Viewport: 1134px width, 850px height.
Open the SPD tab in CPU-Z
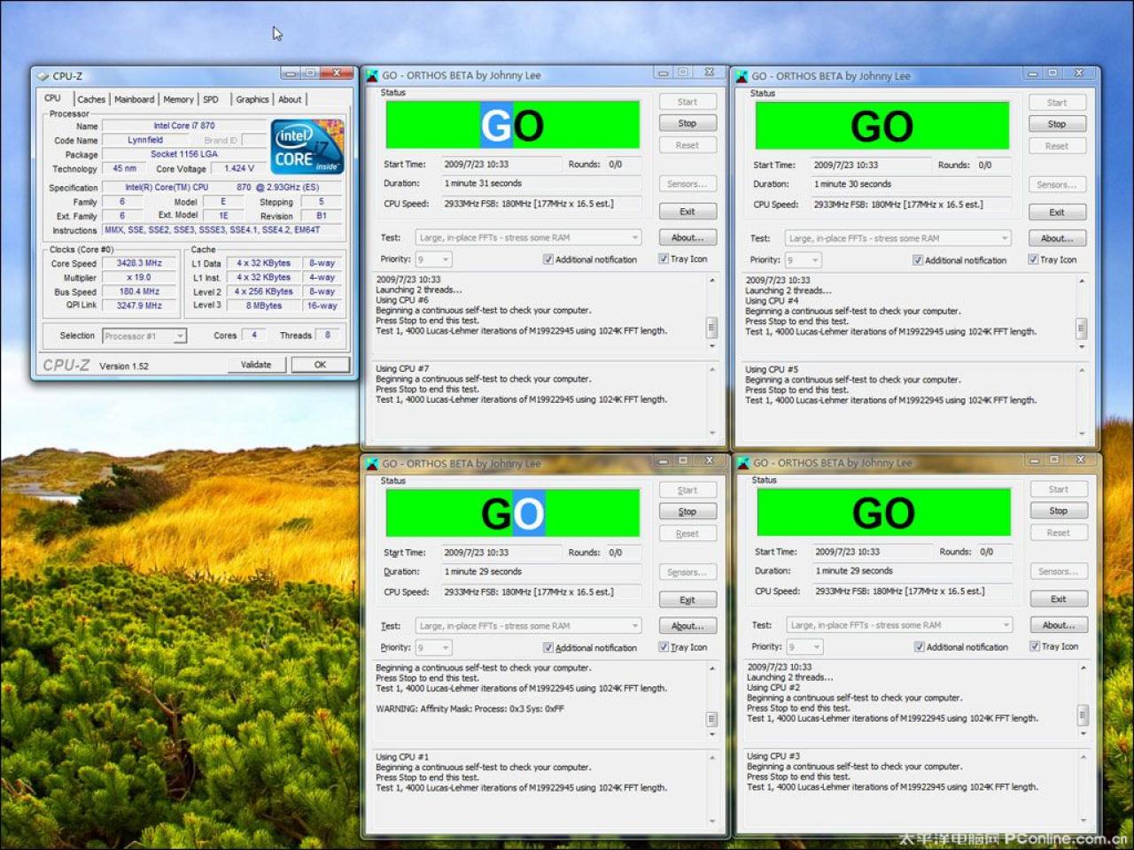pos(211,99)
